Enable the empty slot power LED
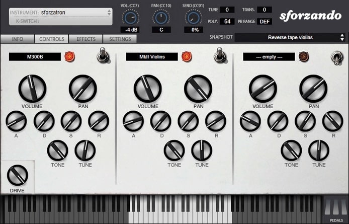This screenshot has height=224, width=349. (x=304, y=57)
